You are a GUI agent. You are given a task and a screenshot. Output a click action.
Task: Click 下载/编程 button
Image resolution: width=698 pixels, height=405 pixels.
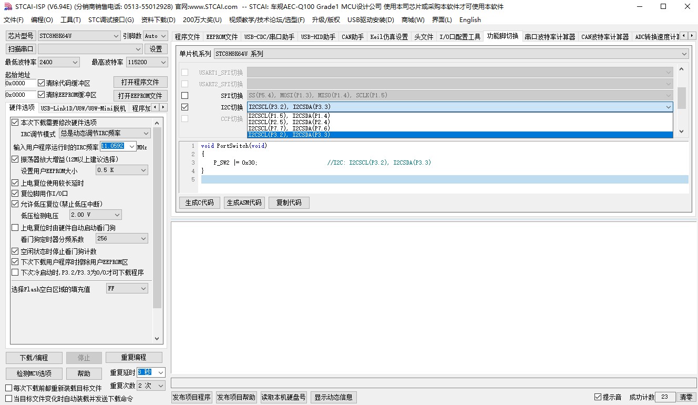[x=34, y=358]
